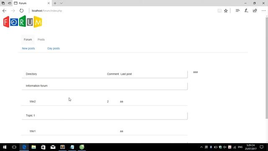Screen dimensions: 268x151
Task: Click the Directory column header
Action: point(31,74)
